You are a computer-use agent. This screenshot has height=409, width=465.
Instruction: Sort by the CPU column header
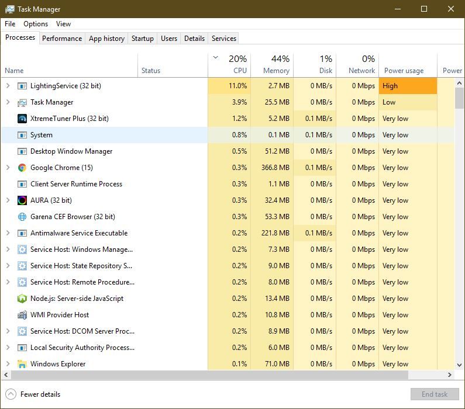tap(229, 65)
